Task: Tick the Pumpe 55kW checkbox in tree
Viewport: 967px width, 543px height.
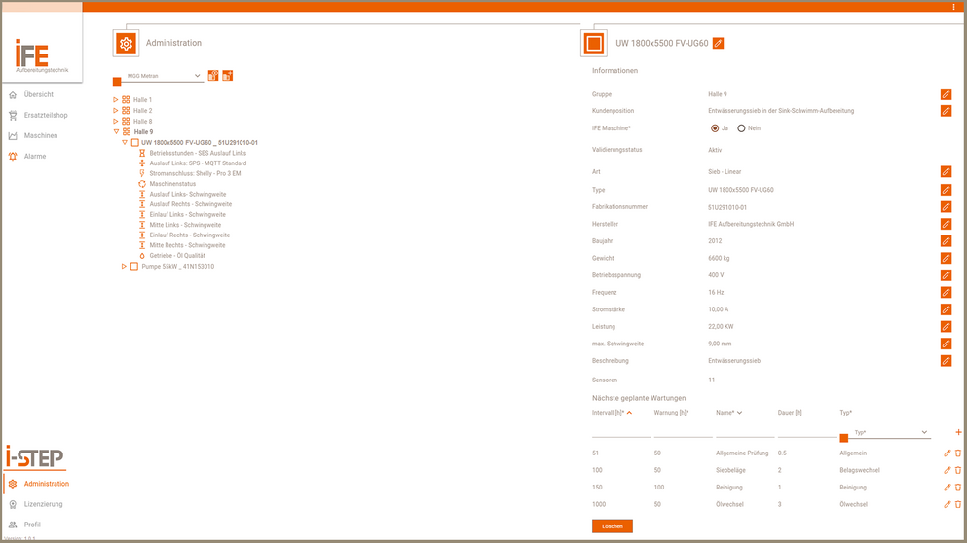Action: click(134, 267)
